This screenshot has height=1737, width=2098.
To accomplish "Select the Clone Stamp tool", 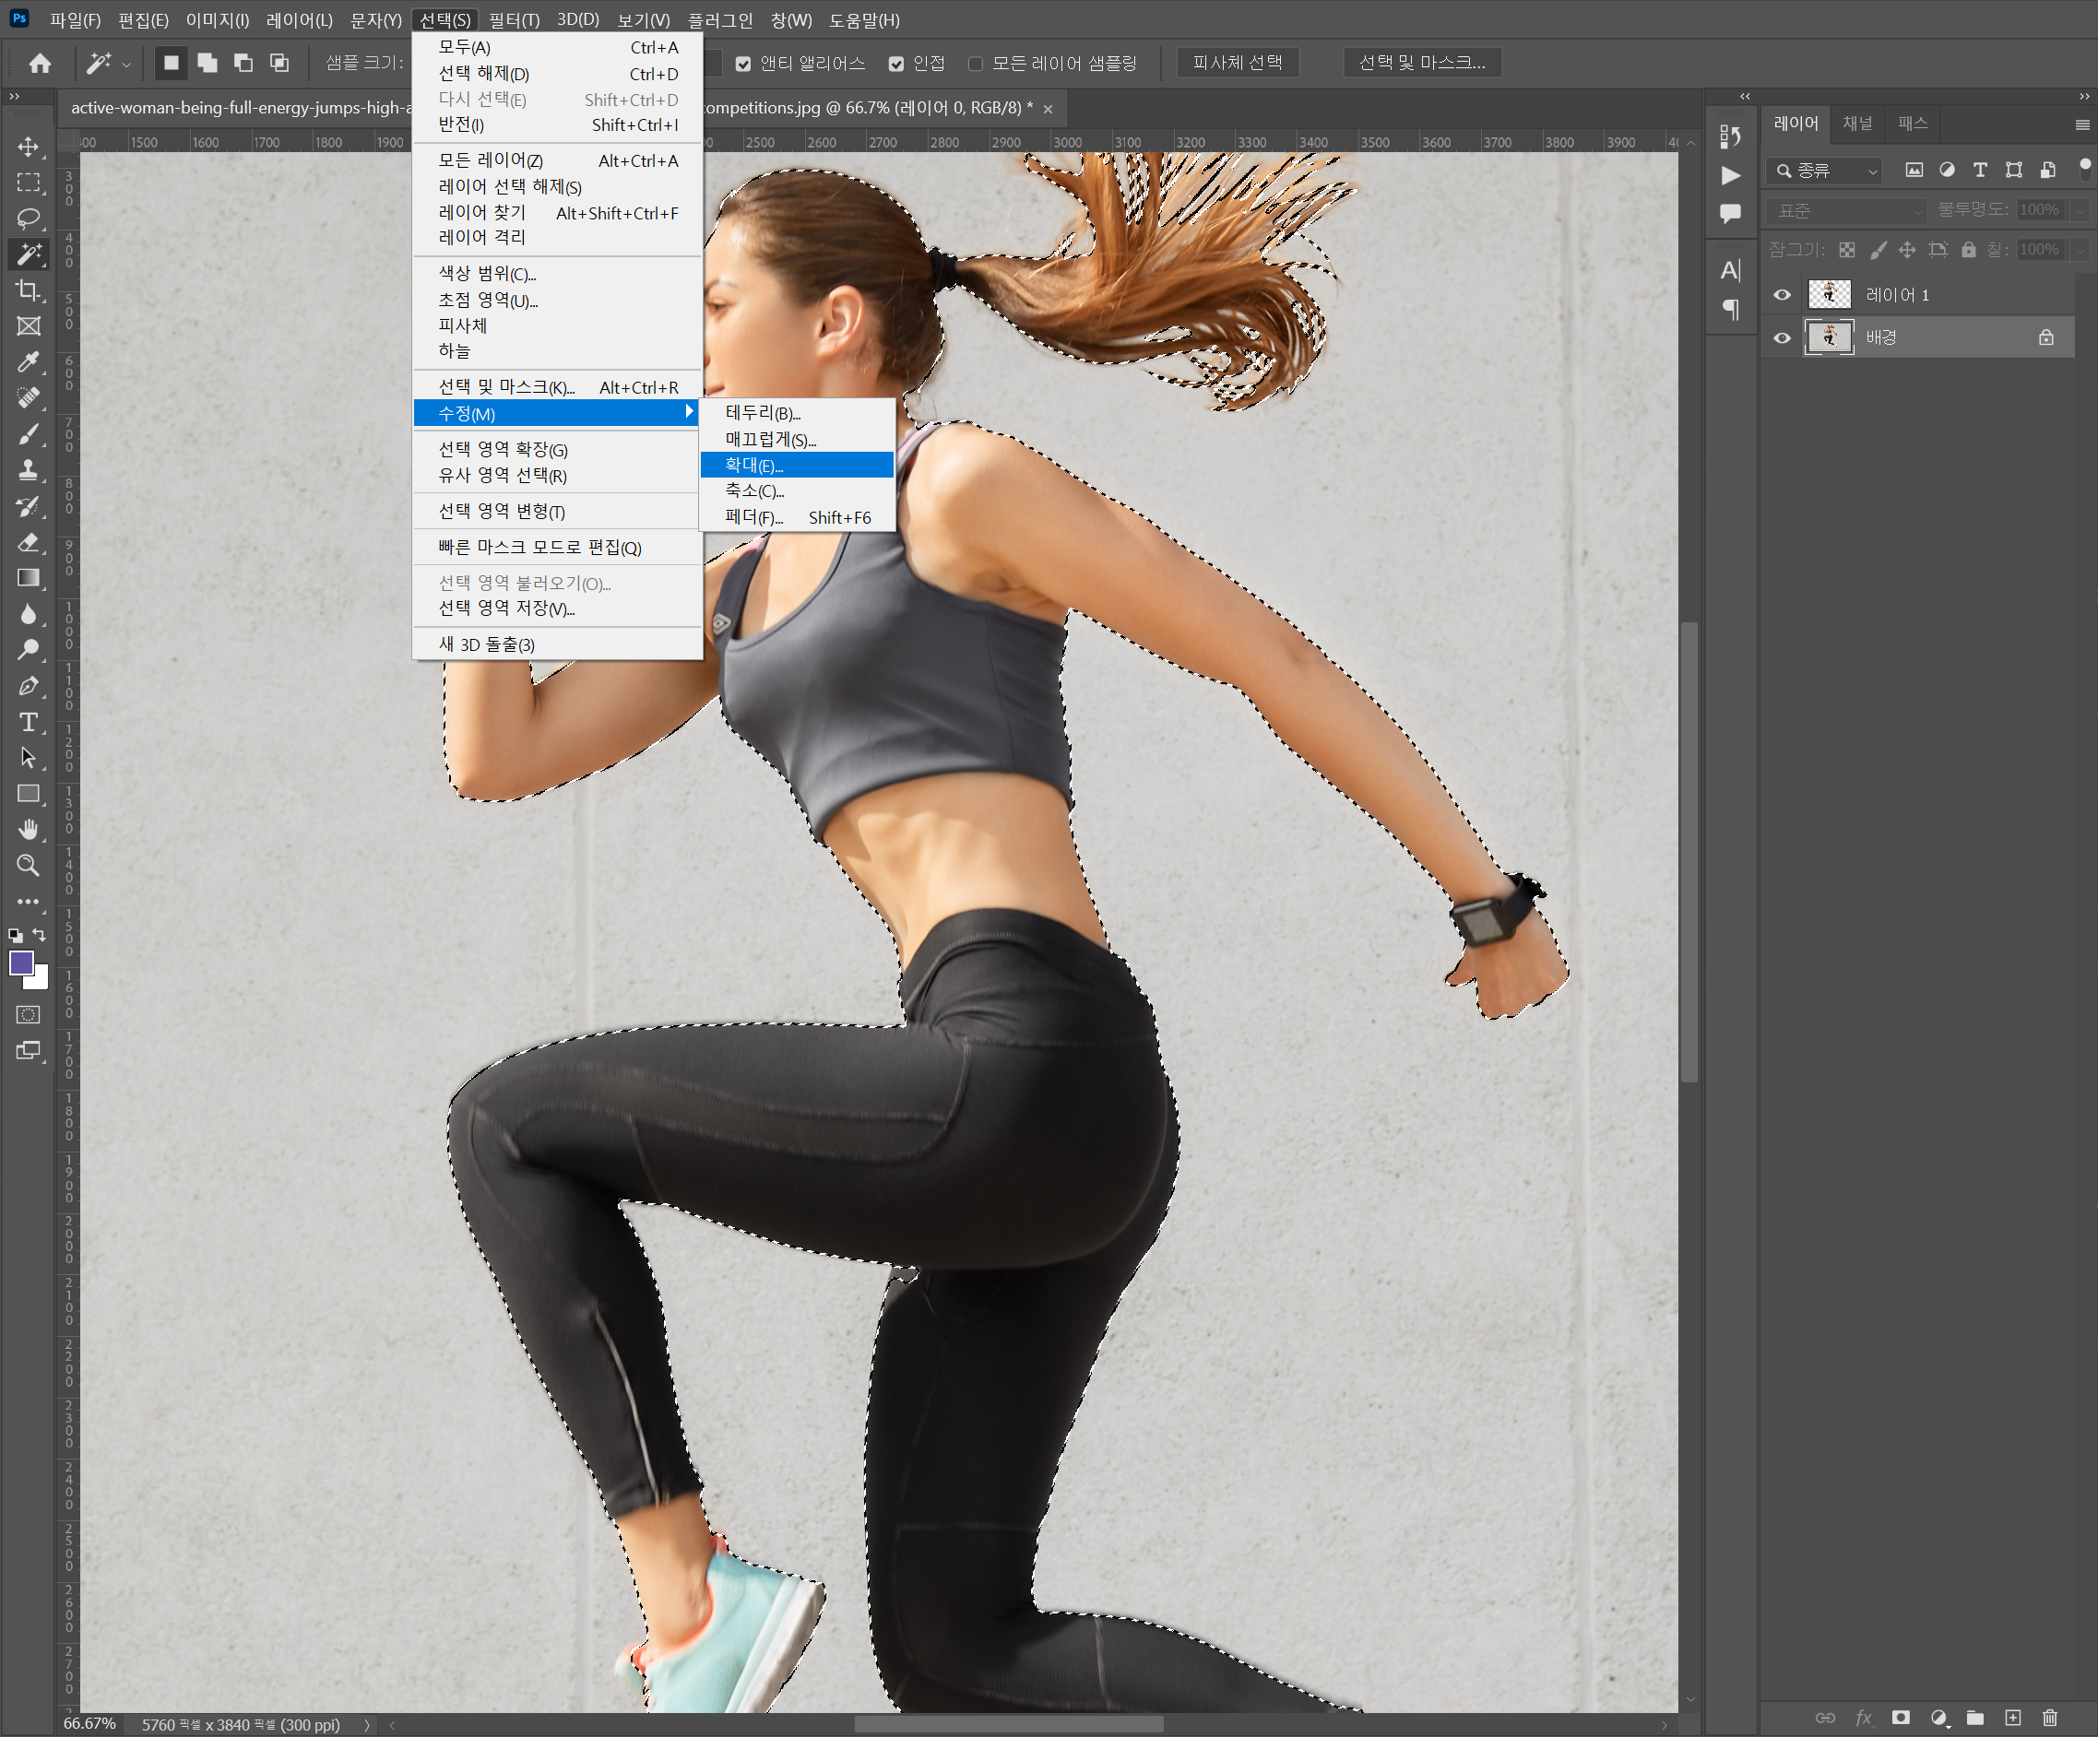I will [28, 469].
